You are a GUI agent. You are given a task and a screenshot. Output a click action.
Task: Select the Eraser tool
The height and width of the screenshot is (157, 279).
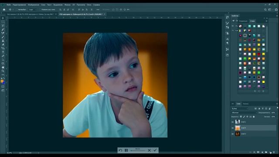(3, 44)
